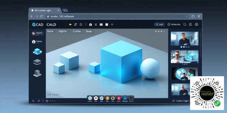
Task: Focus the browser address bar URL field
Action: pos(117,16)
